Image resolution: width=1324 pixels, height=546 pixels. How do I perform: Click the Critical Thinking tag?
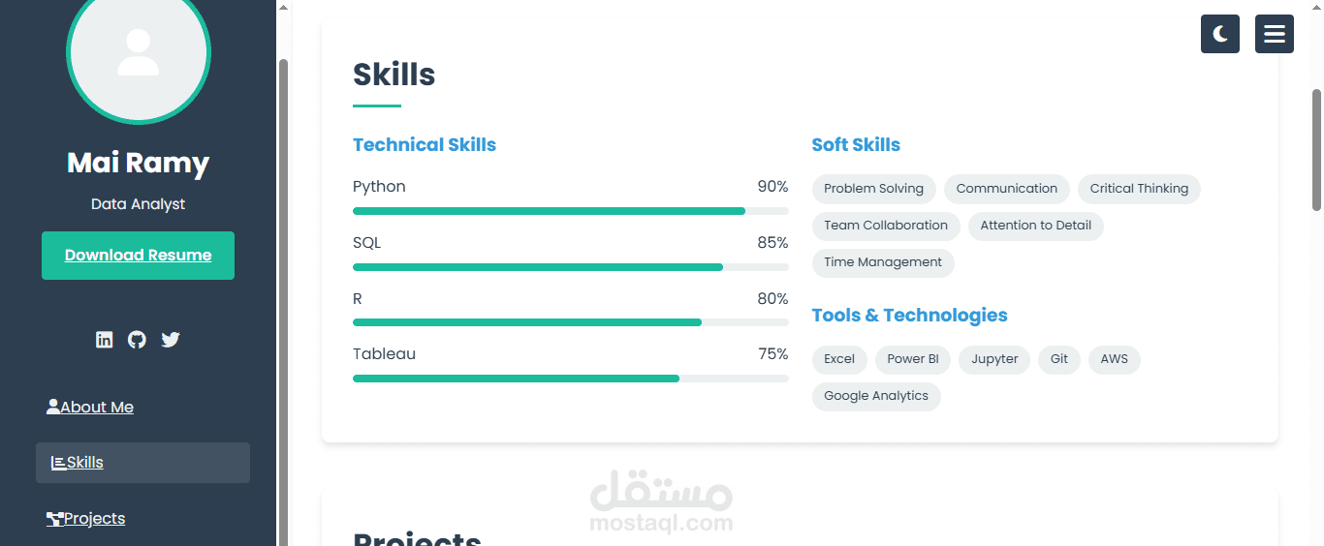click(x=1138, y=189)
